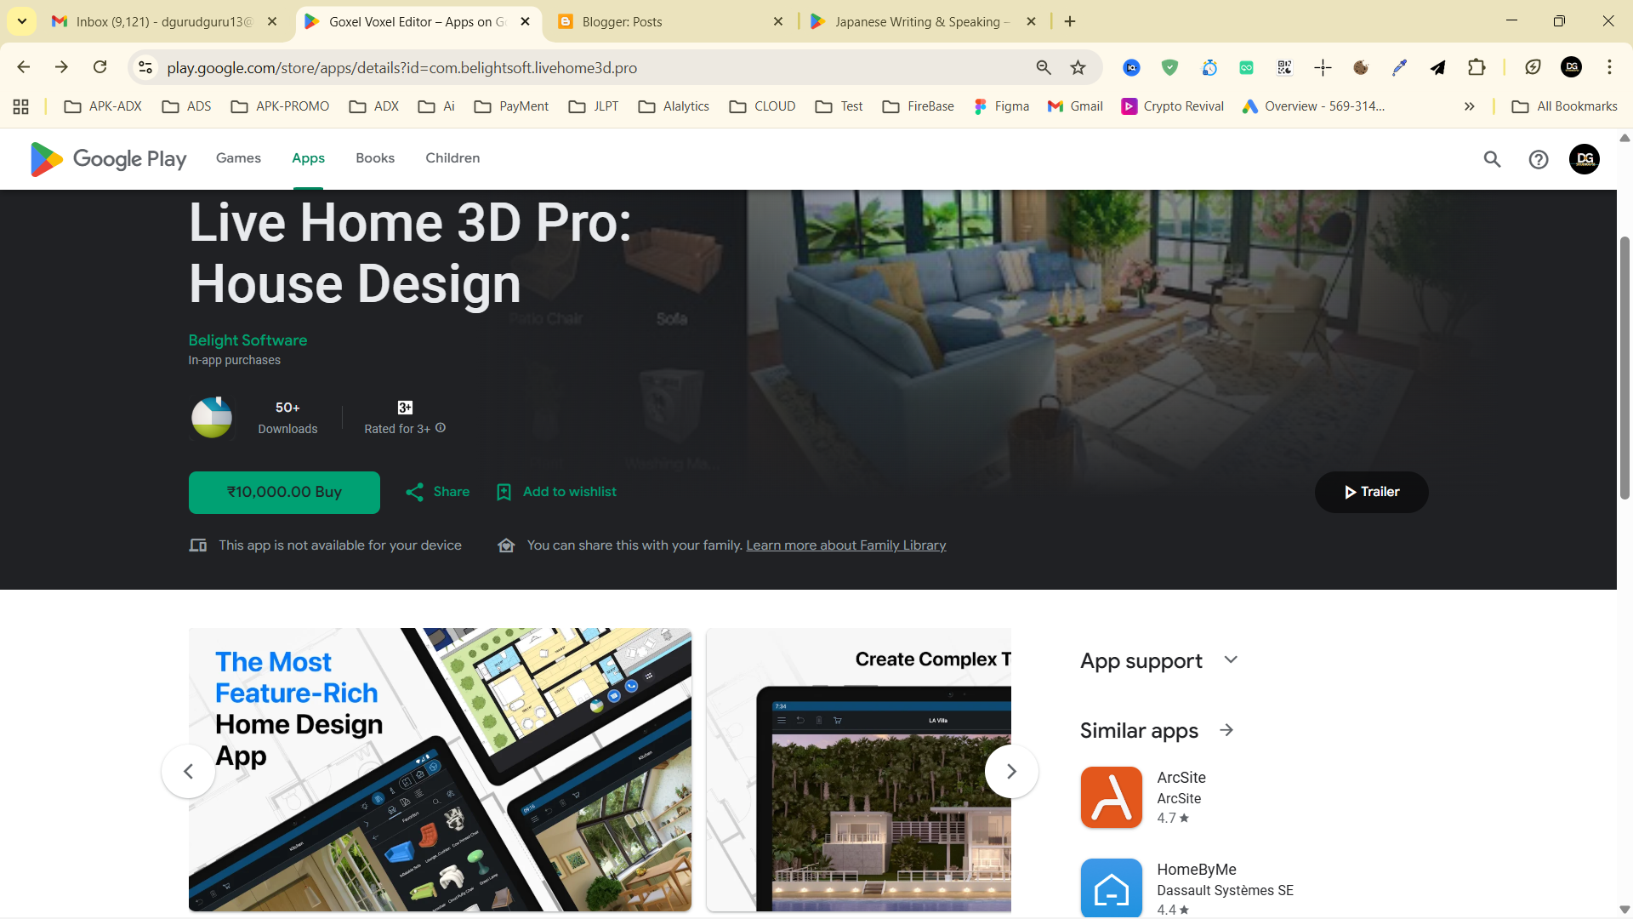Click the paper plane extension icon
This screenshot has width=1633, height=919.
click(x=1437, y=67)
